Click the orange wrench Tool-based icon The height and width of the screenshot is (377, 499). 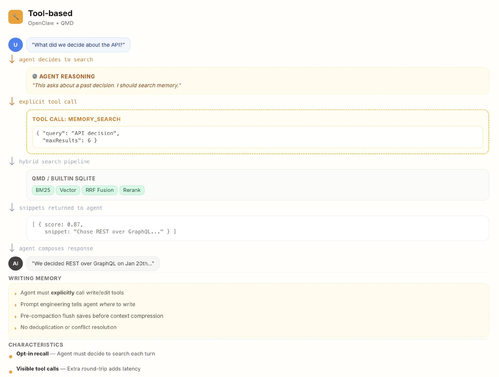[16, 17]
